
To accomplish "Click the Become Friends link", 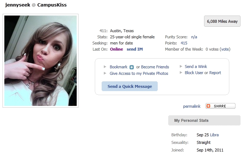I will tap(155, 67).
